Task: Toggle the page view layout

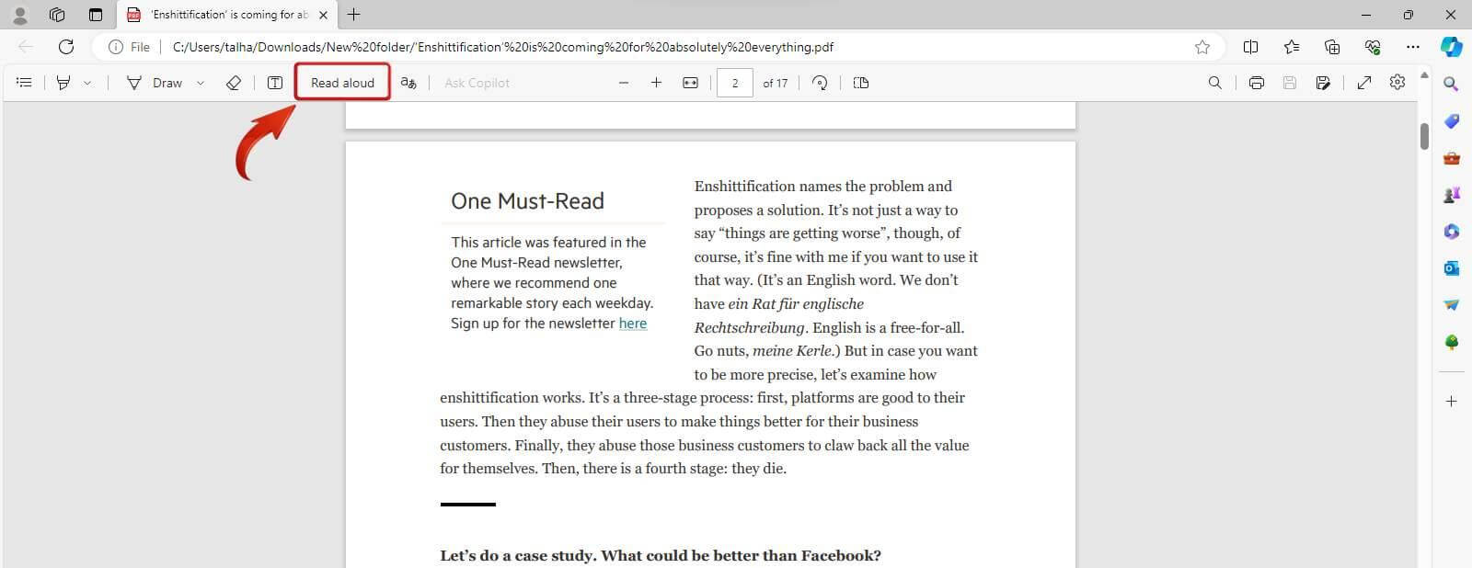Action: (x=861, y=83)
